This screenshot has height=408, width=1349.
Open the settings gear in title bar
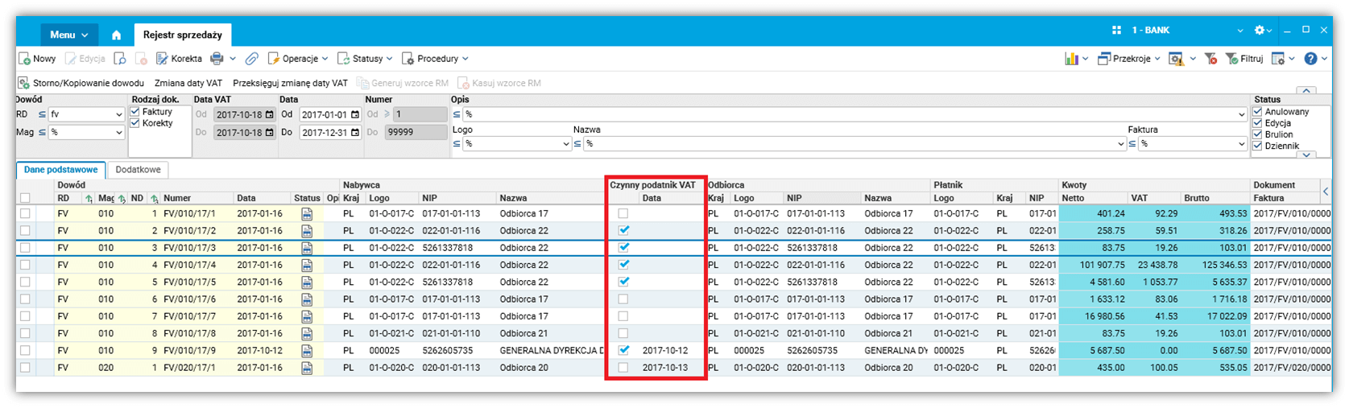[1260, 31]
